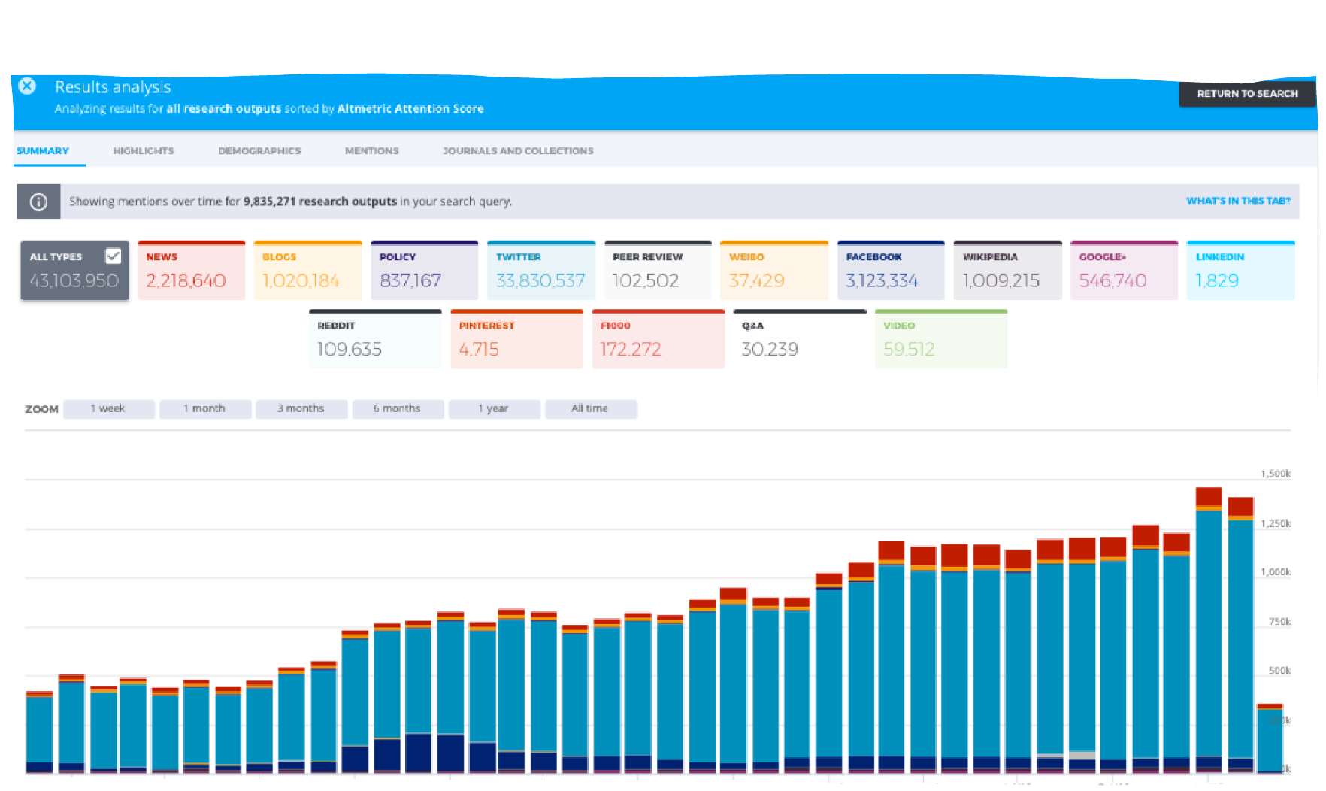Set chart zoom range to All time
The height and width of the screenshot is (791, 1326).
pyautogui.click(x=591, y=408)
